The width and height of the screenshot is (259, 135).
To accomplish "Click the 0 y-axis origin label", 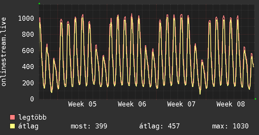I will [x=32, y=99].
